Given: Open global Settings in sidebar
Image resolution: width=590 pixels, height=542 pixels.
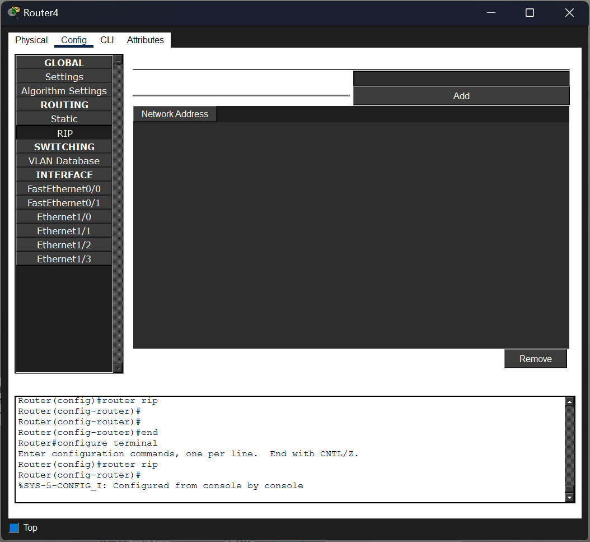Looking at the screenshot, I should pos(64,77).
